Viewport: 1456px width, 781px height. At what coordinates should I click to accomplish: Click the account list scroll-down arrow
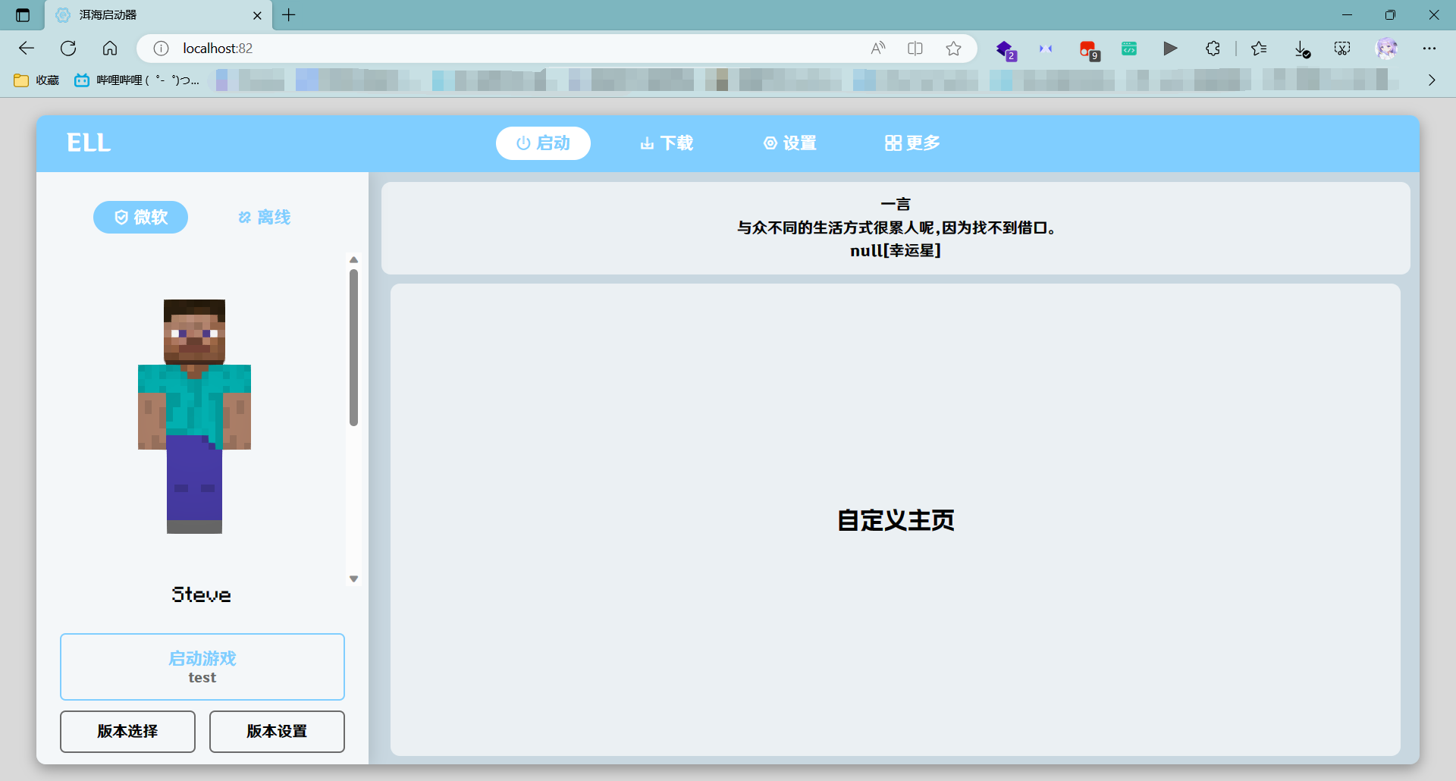click(x=353, y=579)
